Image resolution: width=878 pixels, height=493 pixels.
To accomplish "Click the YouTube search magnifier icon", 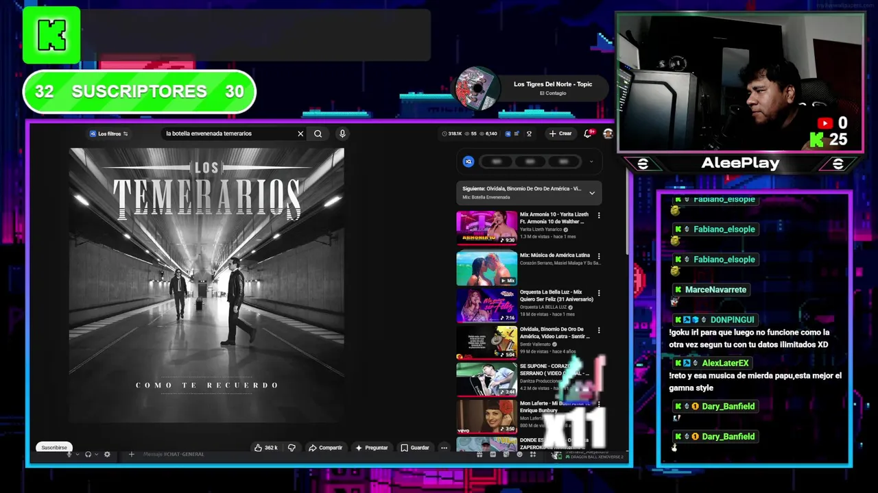I will click(x=318, y=134).
